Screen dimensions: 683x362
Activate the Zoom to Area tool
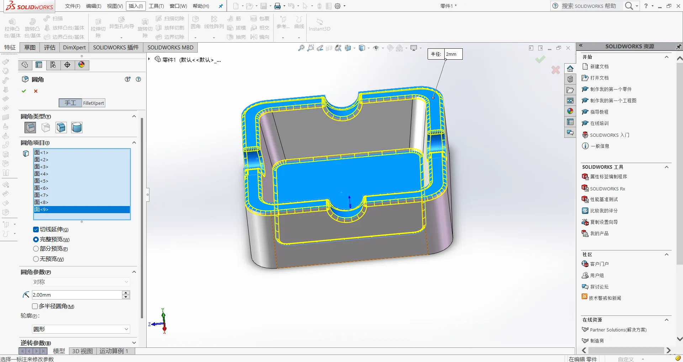311,48
